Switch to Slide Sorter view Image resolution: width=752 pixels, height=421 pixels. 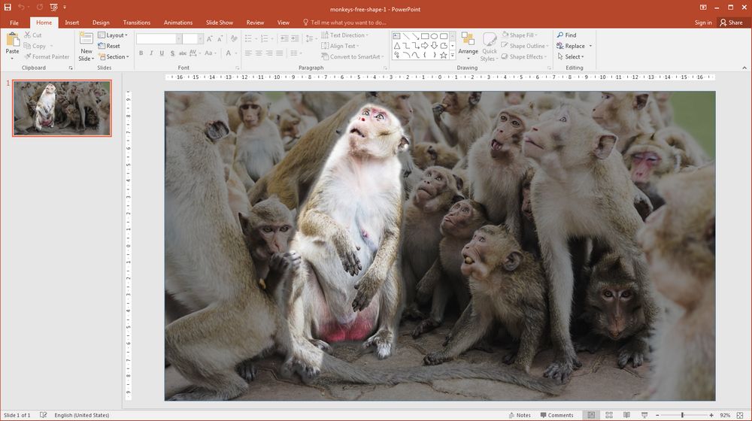pyautogui.click(x=609, y=415)
